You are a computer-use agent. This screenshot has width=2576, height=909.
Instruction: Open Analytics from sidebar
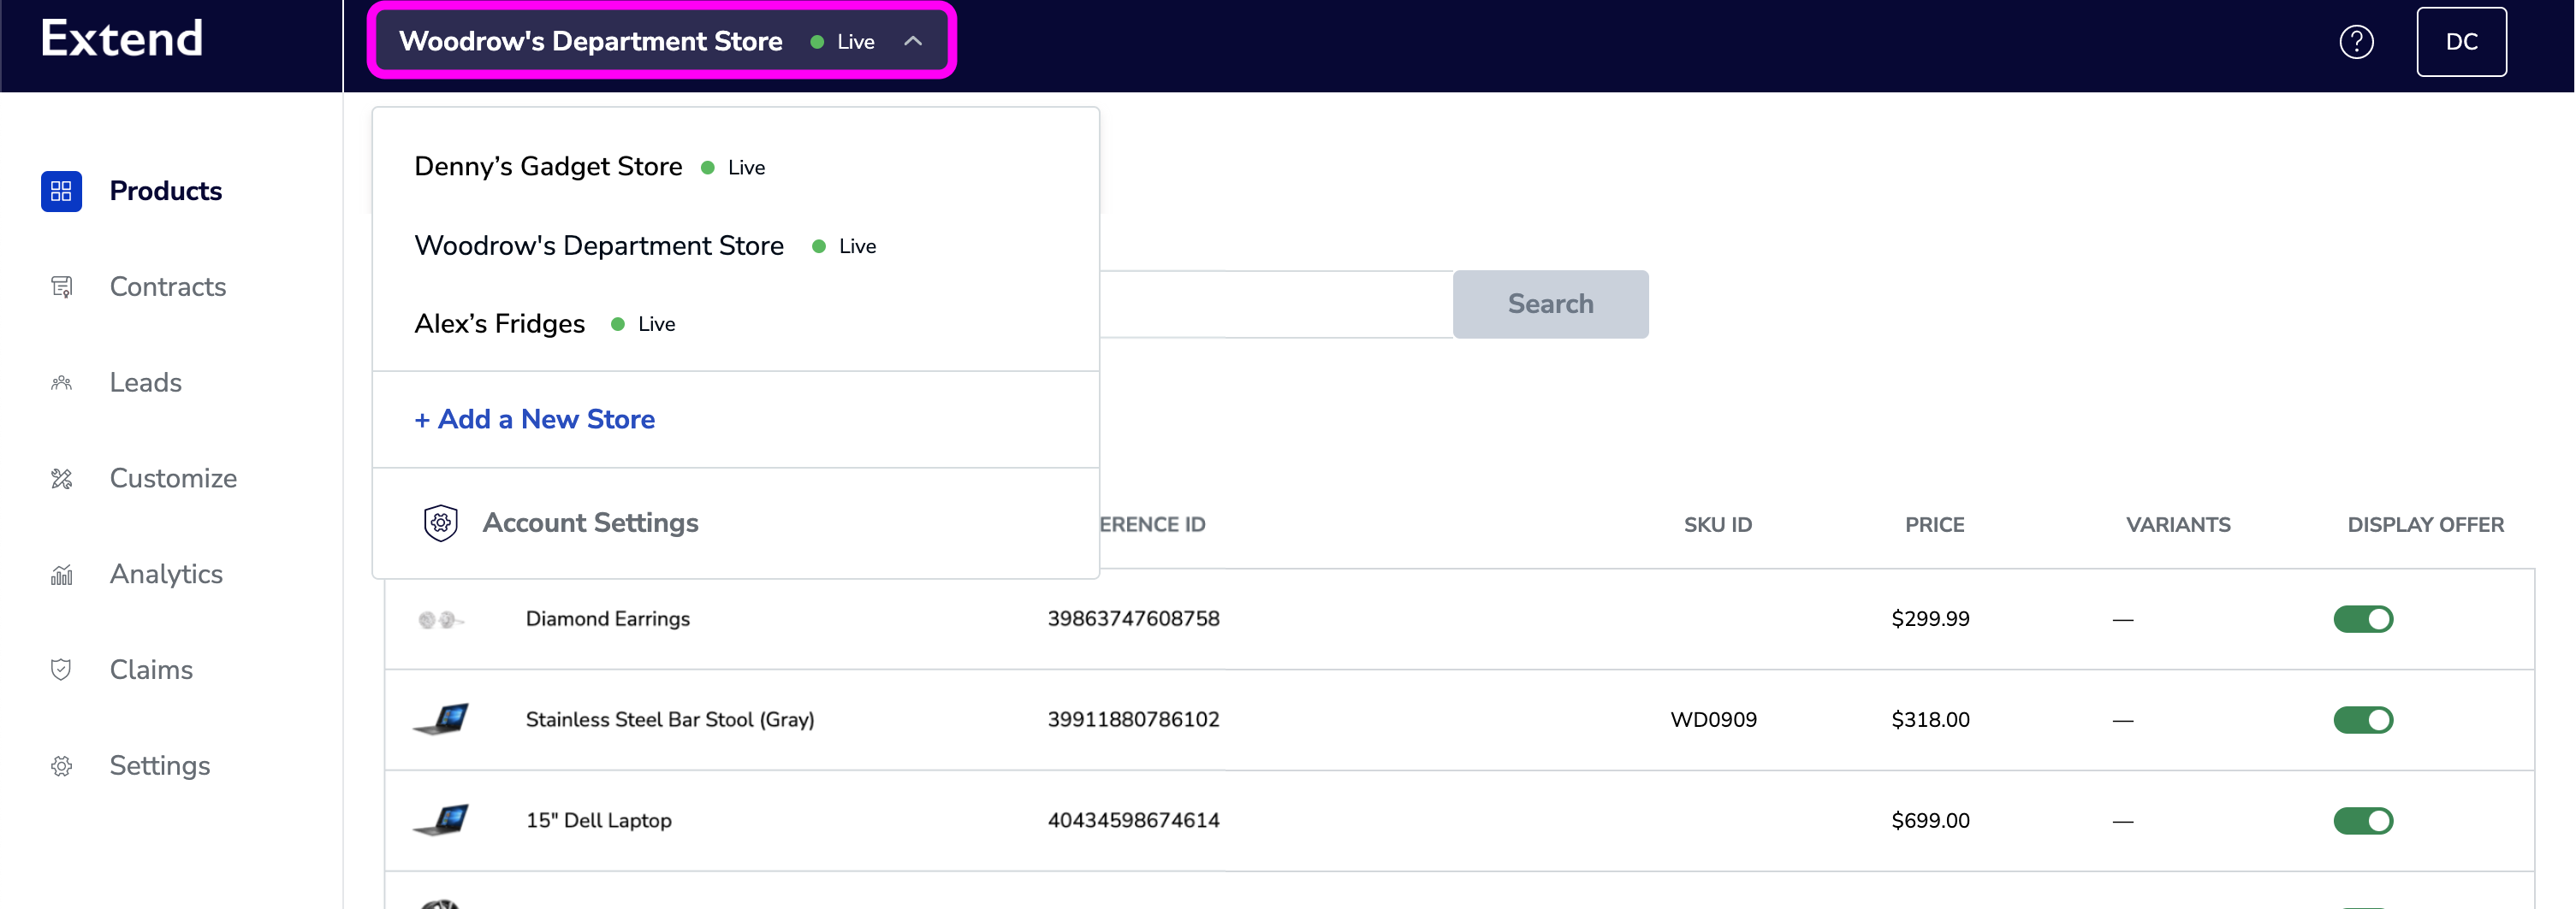166,575
